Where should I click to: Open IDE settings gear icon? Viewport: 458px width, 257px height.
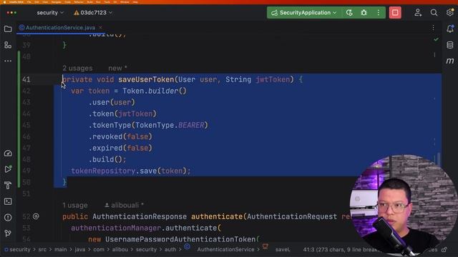coord(450,13)
